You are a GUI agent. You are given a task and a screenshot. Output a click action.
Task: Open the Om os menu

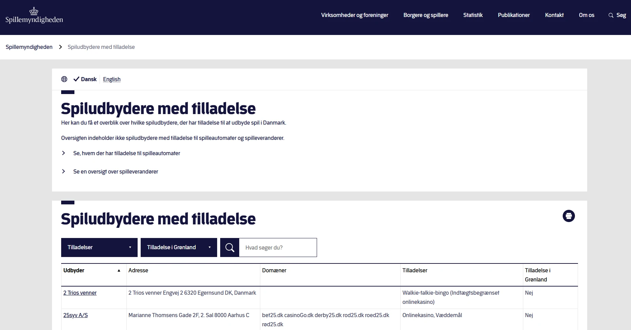coord(586,15)
